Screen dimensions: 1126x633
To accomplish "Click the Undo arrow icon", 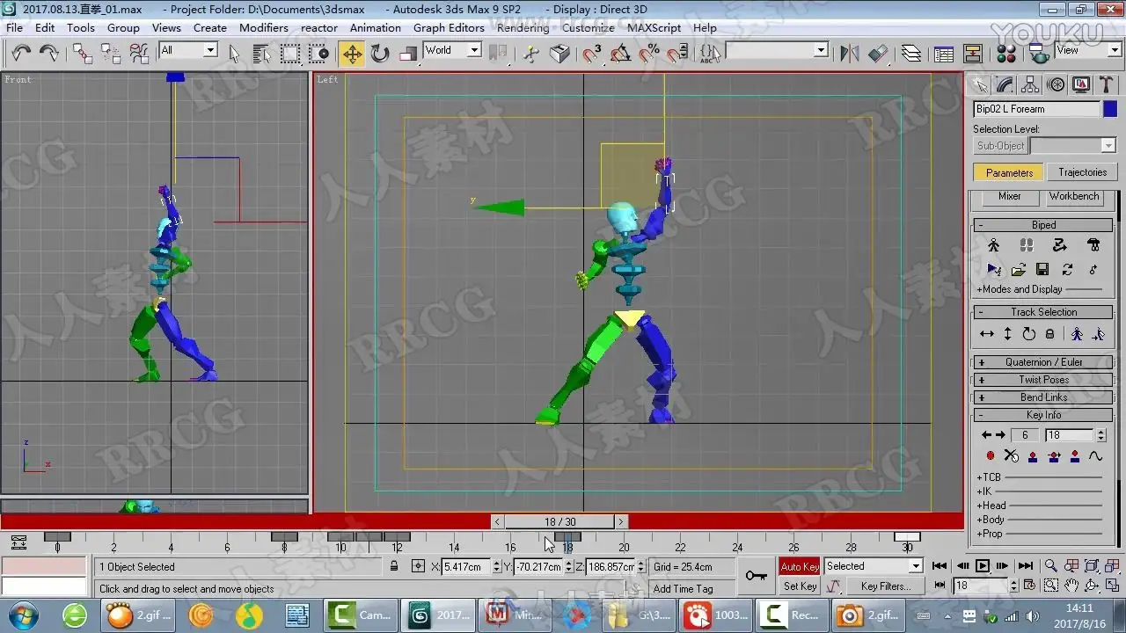I will pos(21,54).
